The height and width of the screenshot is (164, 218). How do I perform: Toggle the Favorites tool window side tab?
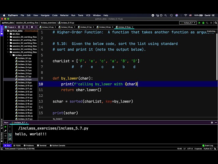pyautogui.click(x=2, y=137)
